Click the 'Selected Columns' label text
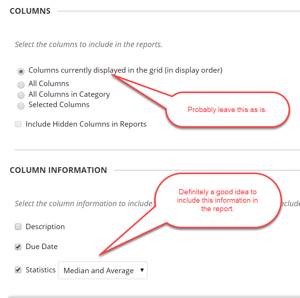The image size is (300, 298). [x=59, y=105]
